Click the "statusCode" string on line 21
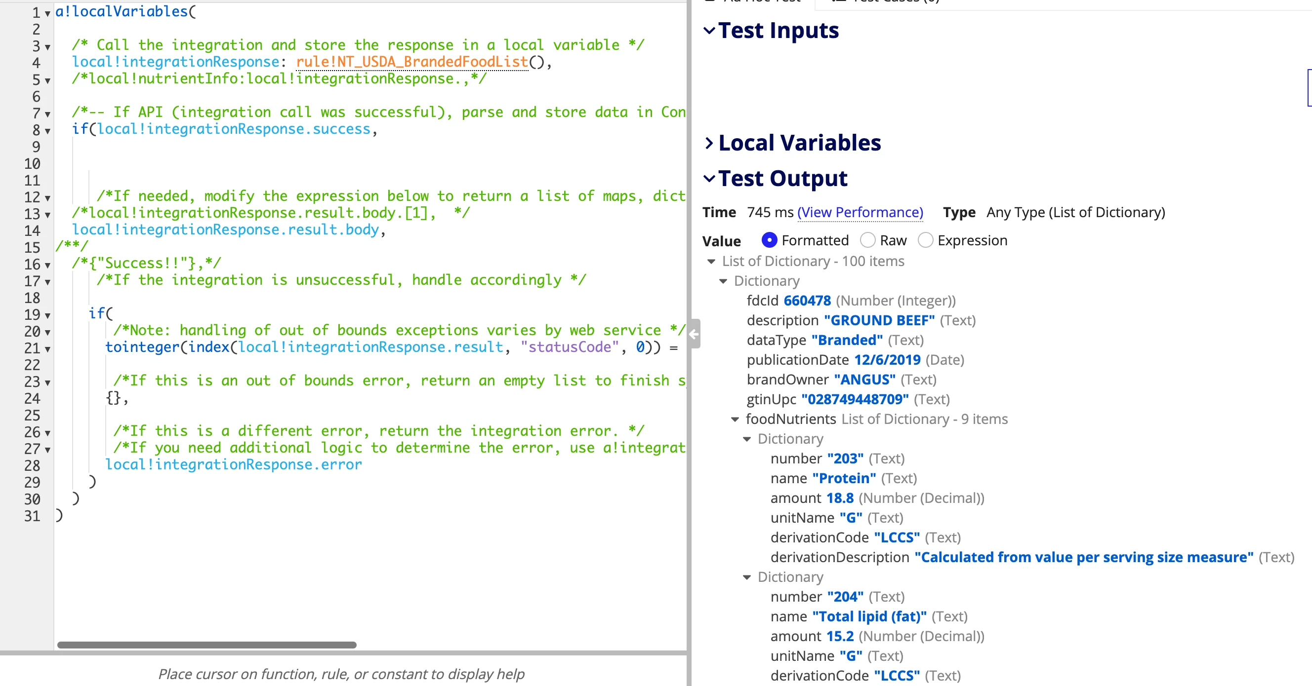 pos(570,347)
